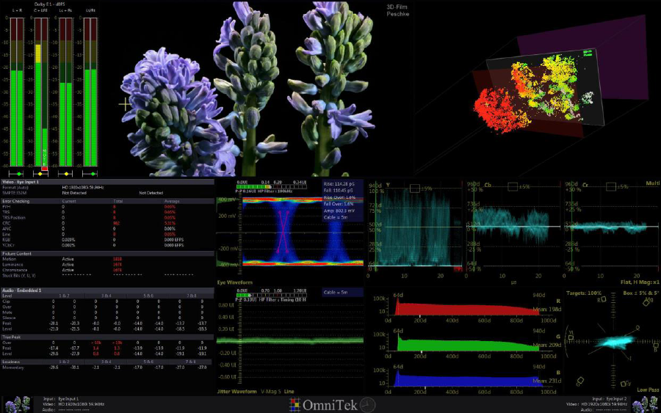661x413 pixels.
Task: Click the L+R balance indicator under the meter
Action: [x=17, y=173]
